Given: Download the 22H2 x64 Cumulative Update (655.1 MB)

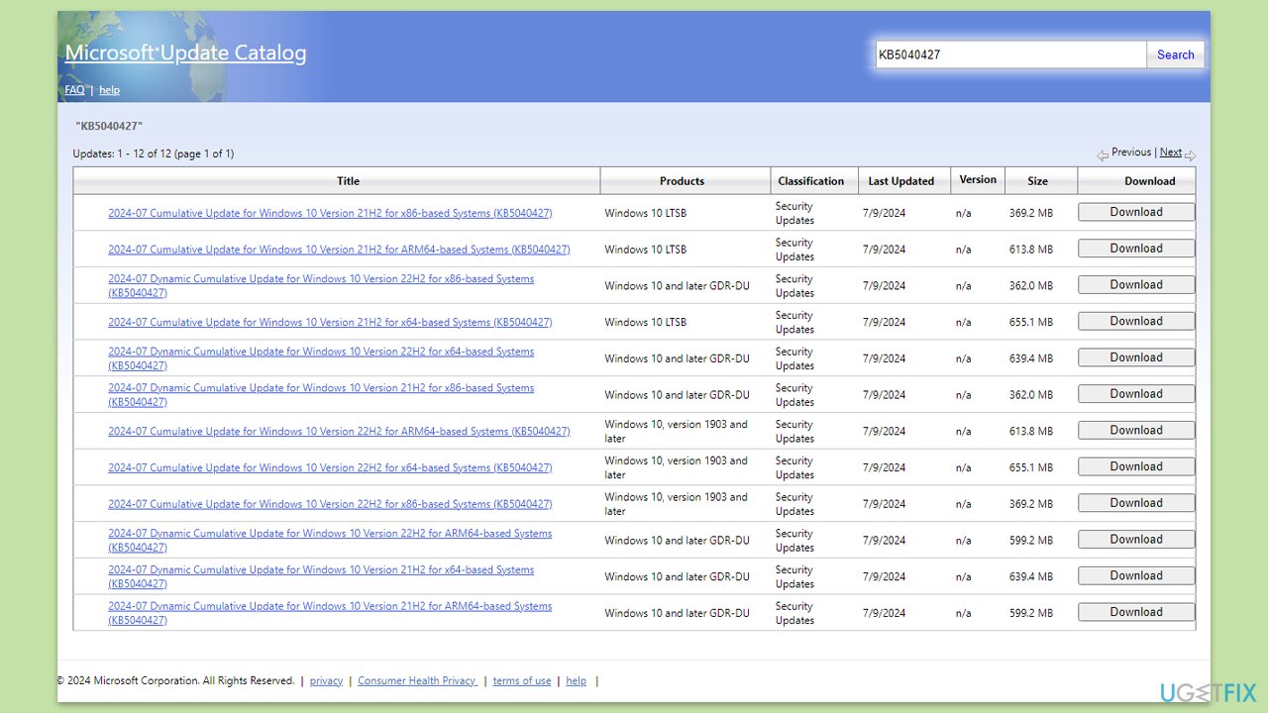Looking at the screenshot, I should tap(1136, 466).
